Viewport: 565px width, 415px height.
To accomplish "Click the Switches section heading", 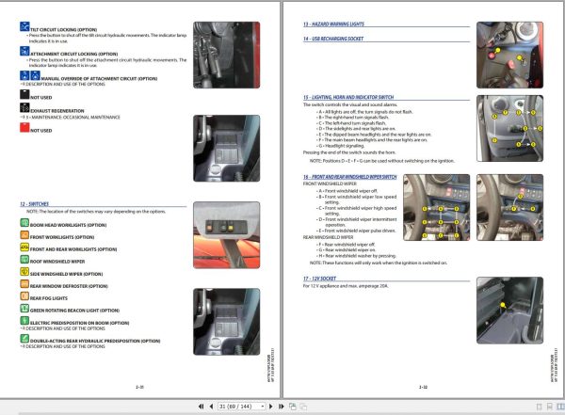I will [x=34, y=204].
